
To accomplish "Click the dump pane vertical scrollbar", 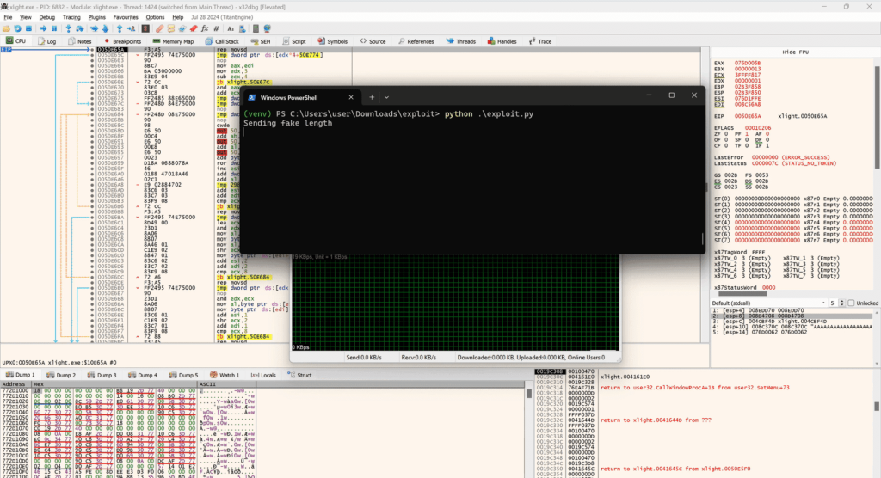I will pos(529,393).
